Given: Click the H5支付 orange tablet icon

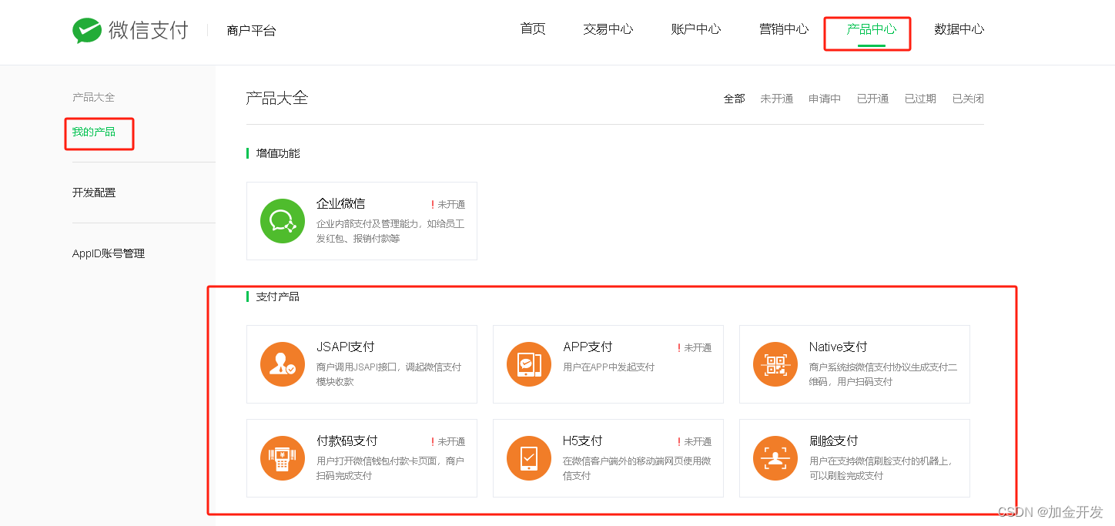Looking at the screenshot, I should coord(529,458).
